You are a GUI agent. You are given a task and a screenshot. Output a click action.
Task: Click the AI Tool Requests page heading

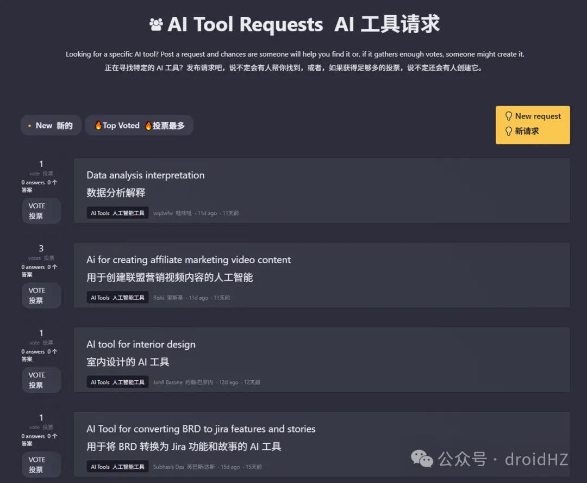245,24
